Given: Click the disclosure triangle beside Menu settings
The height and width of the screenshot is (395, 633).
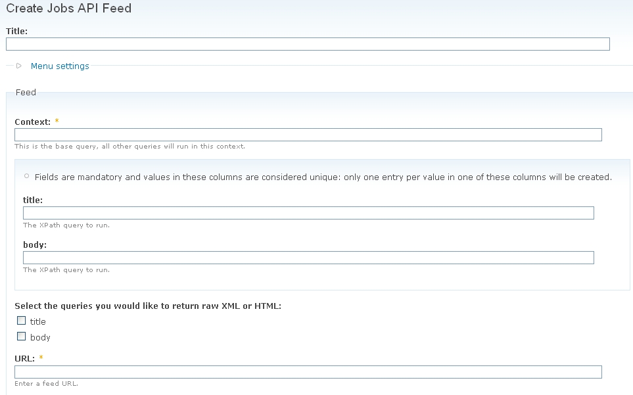Looking at the screenshot, I should [20, 66].
